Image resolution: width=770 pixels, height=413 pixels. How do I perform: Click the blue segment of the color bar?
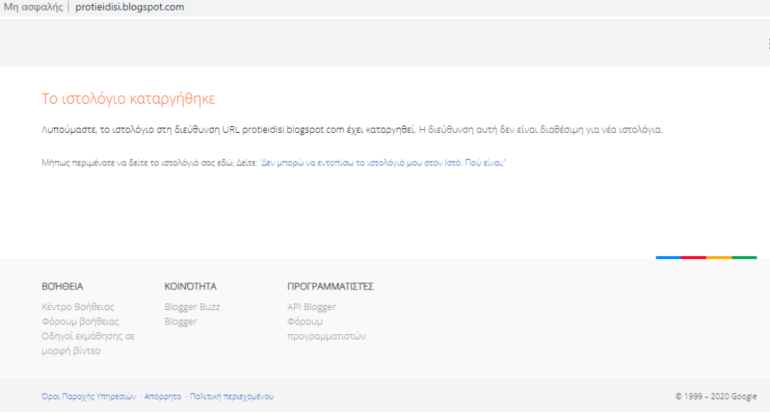[x=668, y=258]
